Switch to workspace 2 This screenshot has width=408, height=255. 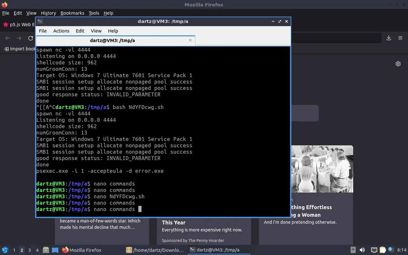22,250
